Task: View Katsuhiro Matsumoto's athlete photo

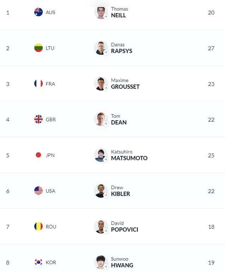Action: [x=101, y=155]
